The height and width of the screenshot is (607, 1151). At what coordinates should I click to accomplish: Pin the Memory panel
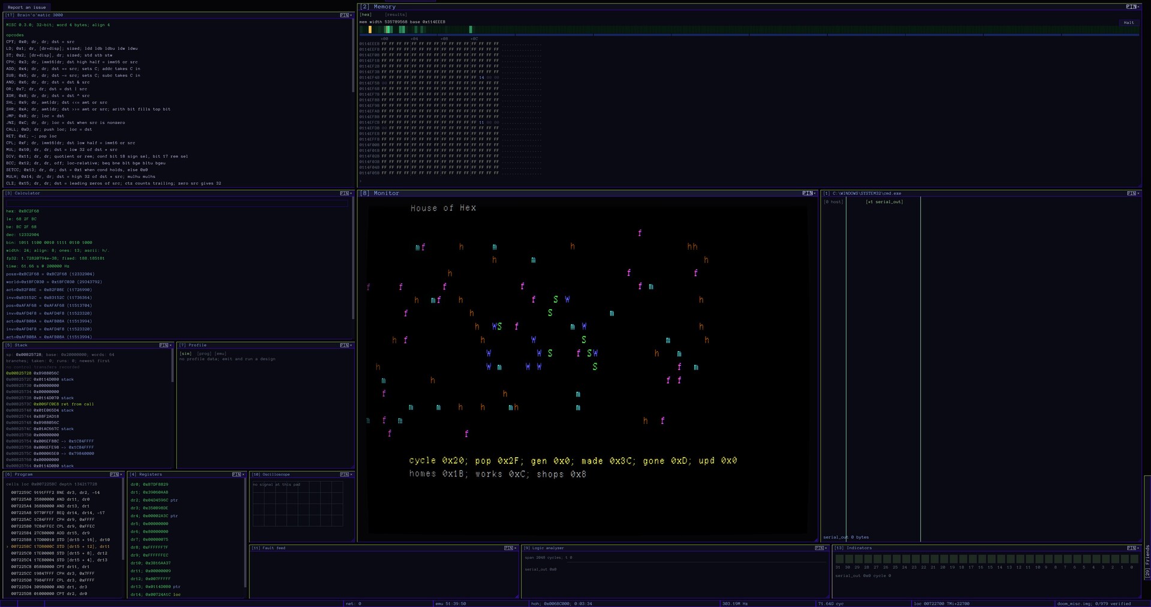tap(1131, 7)
